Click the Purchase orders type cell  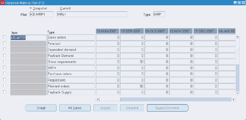(x=71, y=74)
